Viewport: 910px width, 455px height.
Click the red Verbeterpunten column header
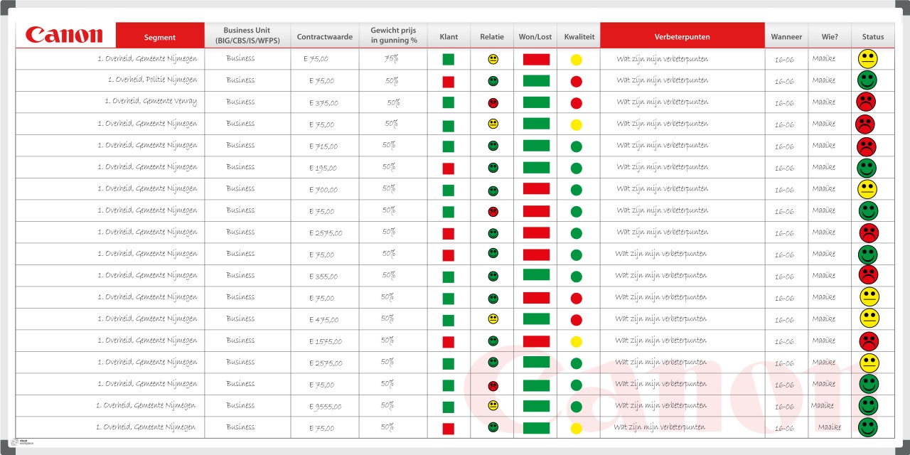[682, 35]
